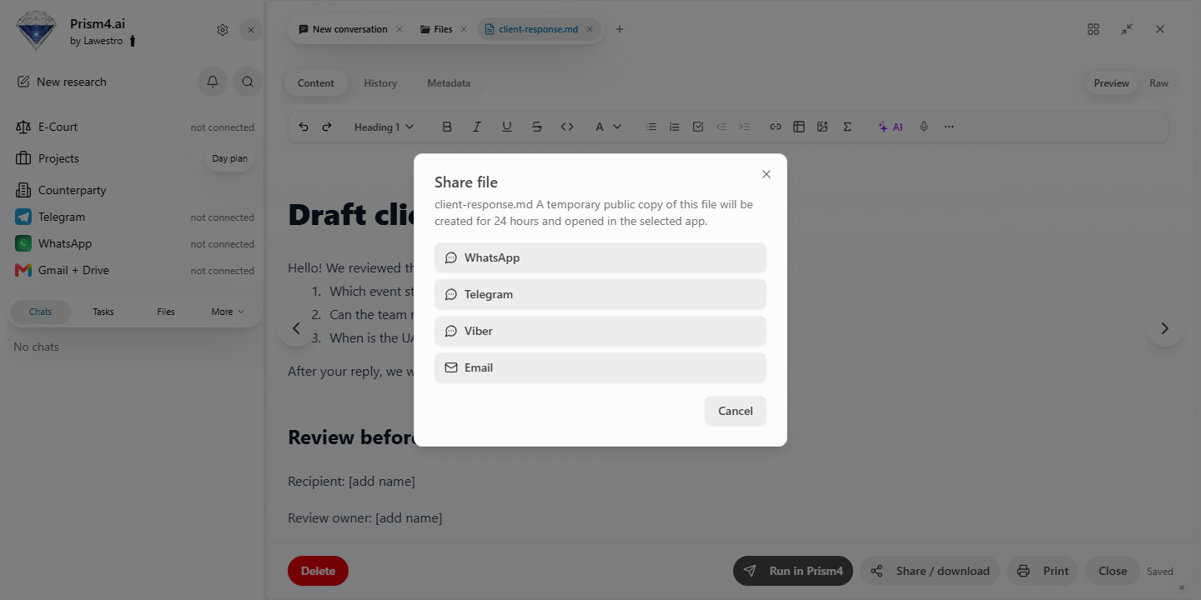Toggle italic formatting
The height and width of the screenshot is (600, 1201).
click(477, 127)
